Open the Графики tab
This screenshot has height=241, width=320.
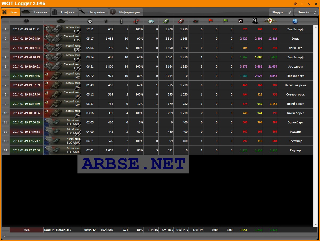(x=64, y=12)
